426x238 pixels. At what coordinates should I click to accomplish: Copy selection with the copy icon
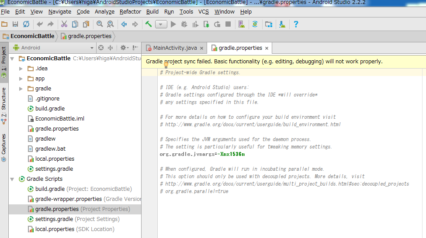coord(75,24)
